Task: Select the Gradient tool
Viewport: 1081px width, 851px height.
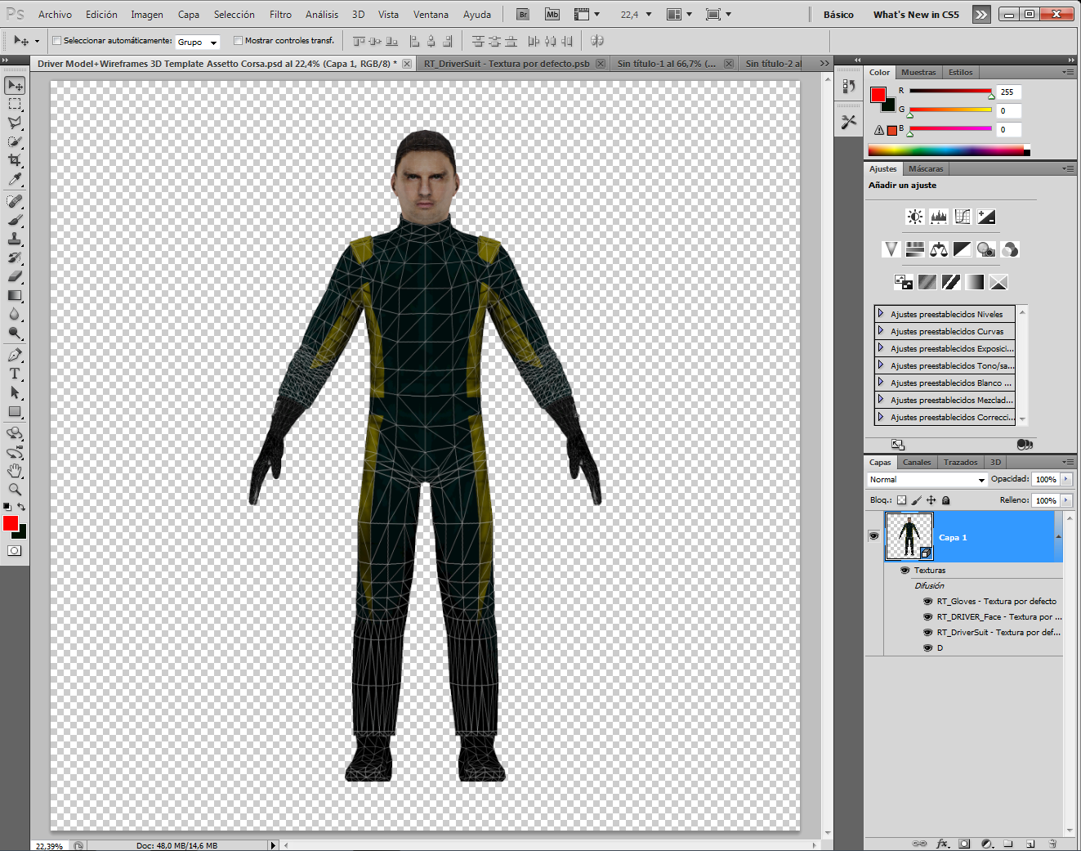Action: pos(15,295)
